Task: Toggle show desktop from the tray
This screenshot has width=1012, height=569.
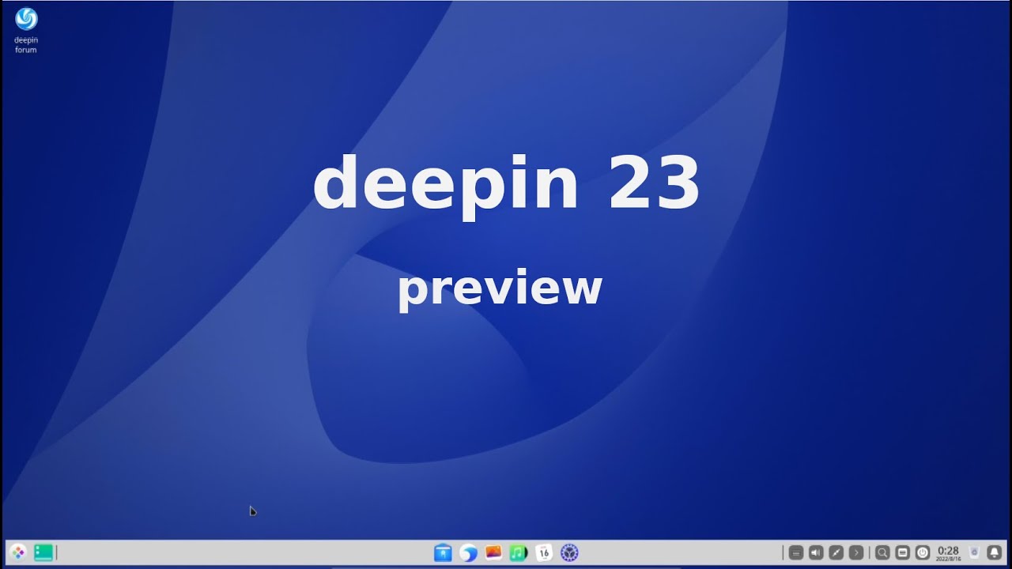Action: click(902, 552)
